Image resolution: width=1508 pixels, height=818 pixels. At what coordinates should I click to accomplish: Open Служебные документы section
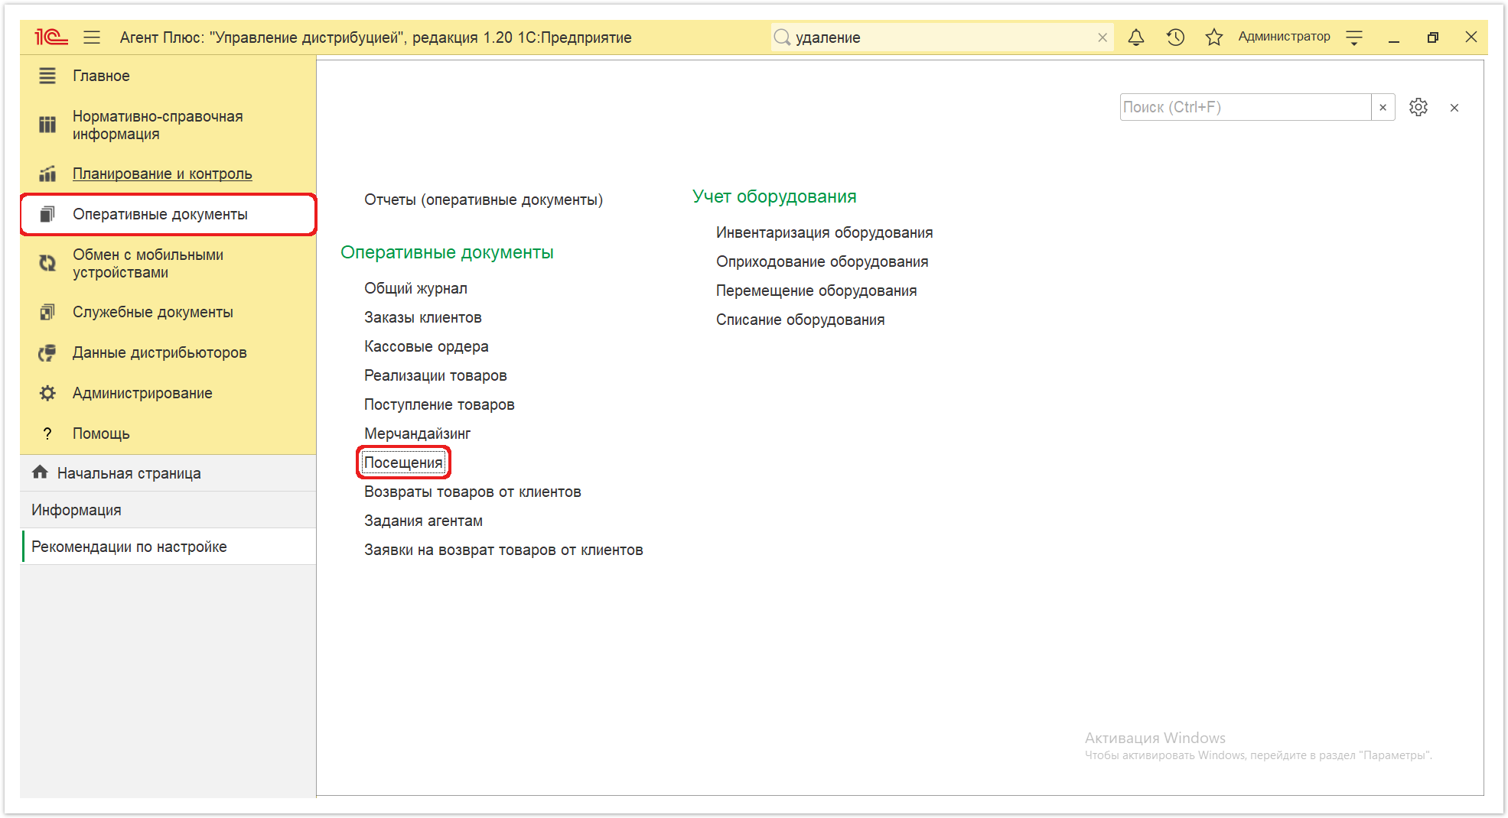pos(153,312)
